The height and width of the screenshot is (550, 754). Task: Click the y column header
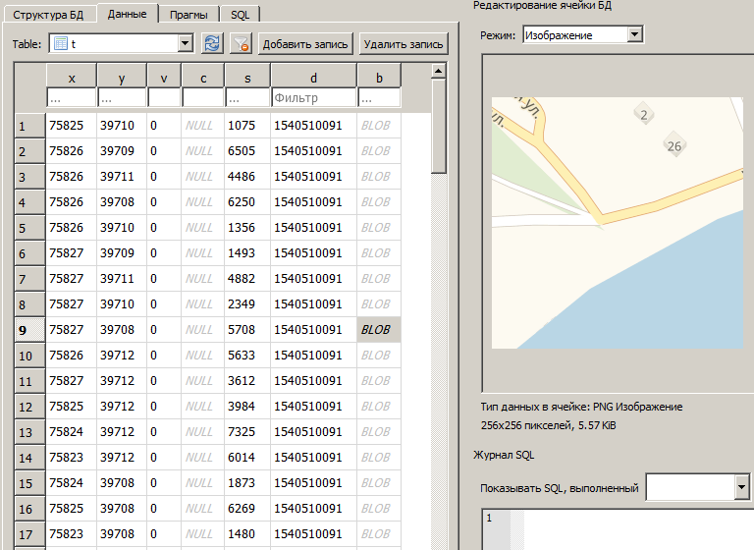(122, 77)
